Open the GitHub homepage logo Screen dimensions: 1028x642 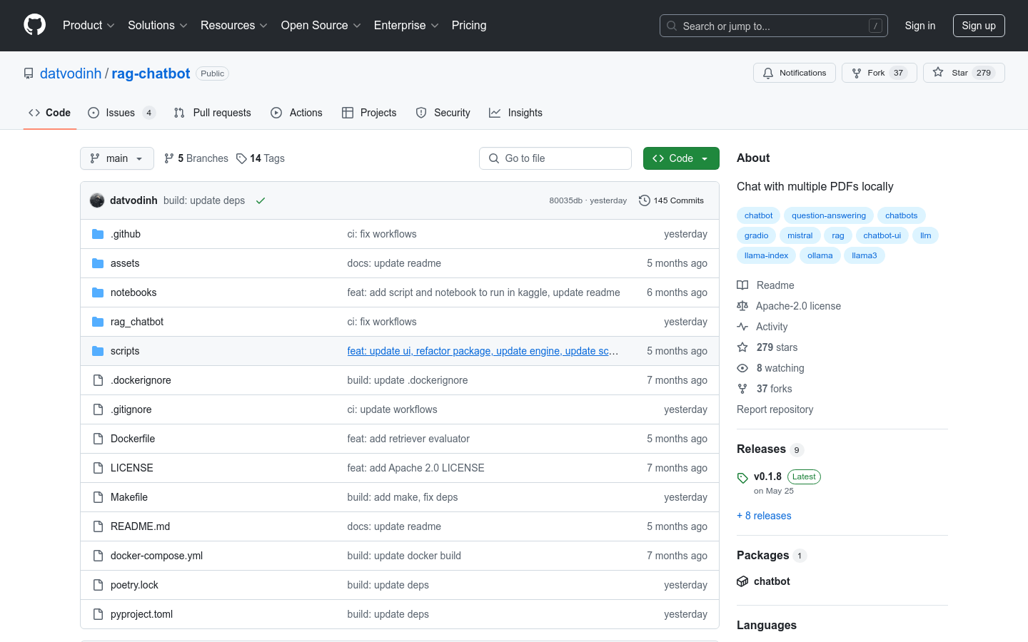(x=34, y=25)
